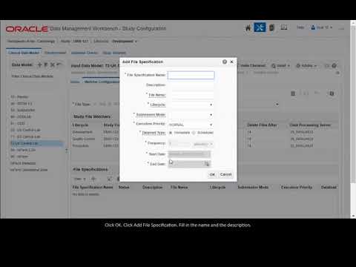Screen dimensions: 356x267
Task: Open the Submission Mode dropdown
Action: point(191,115)
